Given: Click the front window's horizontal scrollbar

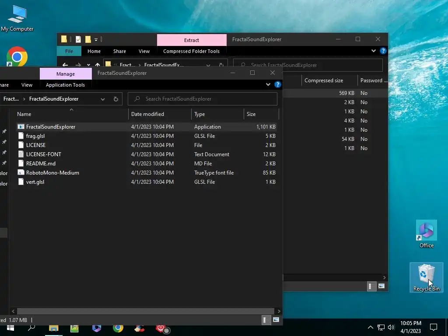Looking at the screenshot, I should pyautogui.click(x=145, y=311).
